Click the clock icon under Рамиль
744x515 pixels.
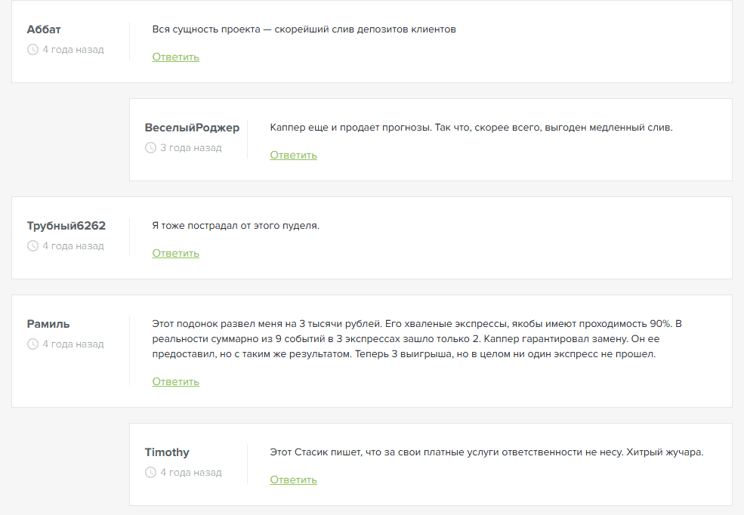(32, 344)
